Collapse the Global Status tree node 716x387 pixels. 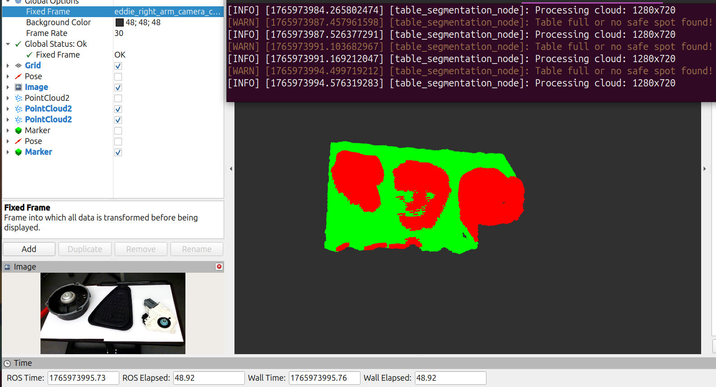coord(8,44)
